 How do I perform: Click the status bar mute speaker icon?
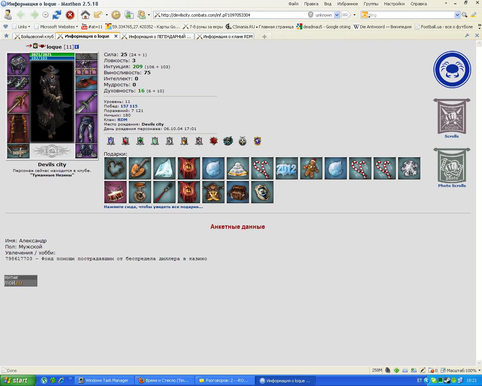click(x=387, y=370)
